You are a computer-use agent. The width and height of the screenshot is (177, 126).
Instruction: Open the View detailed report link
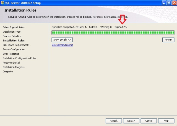pos(62,45)
